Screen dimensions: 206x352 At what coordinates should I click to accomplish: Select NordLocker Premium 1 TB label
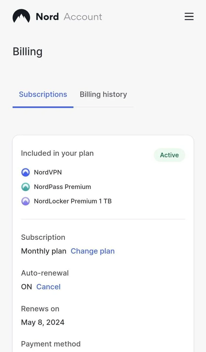coord(73,201)
